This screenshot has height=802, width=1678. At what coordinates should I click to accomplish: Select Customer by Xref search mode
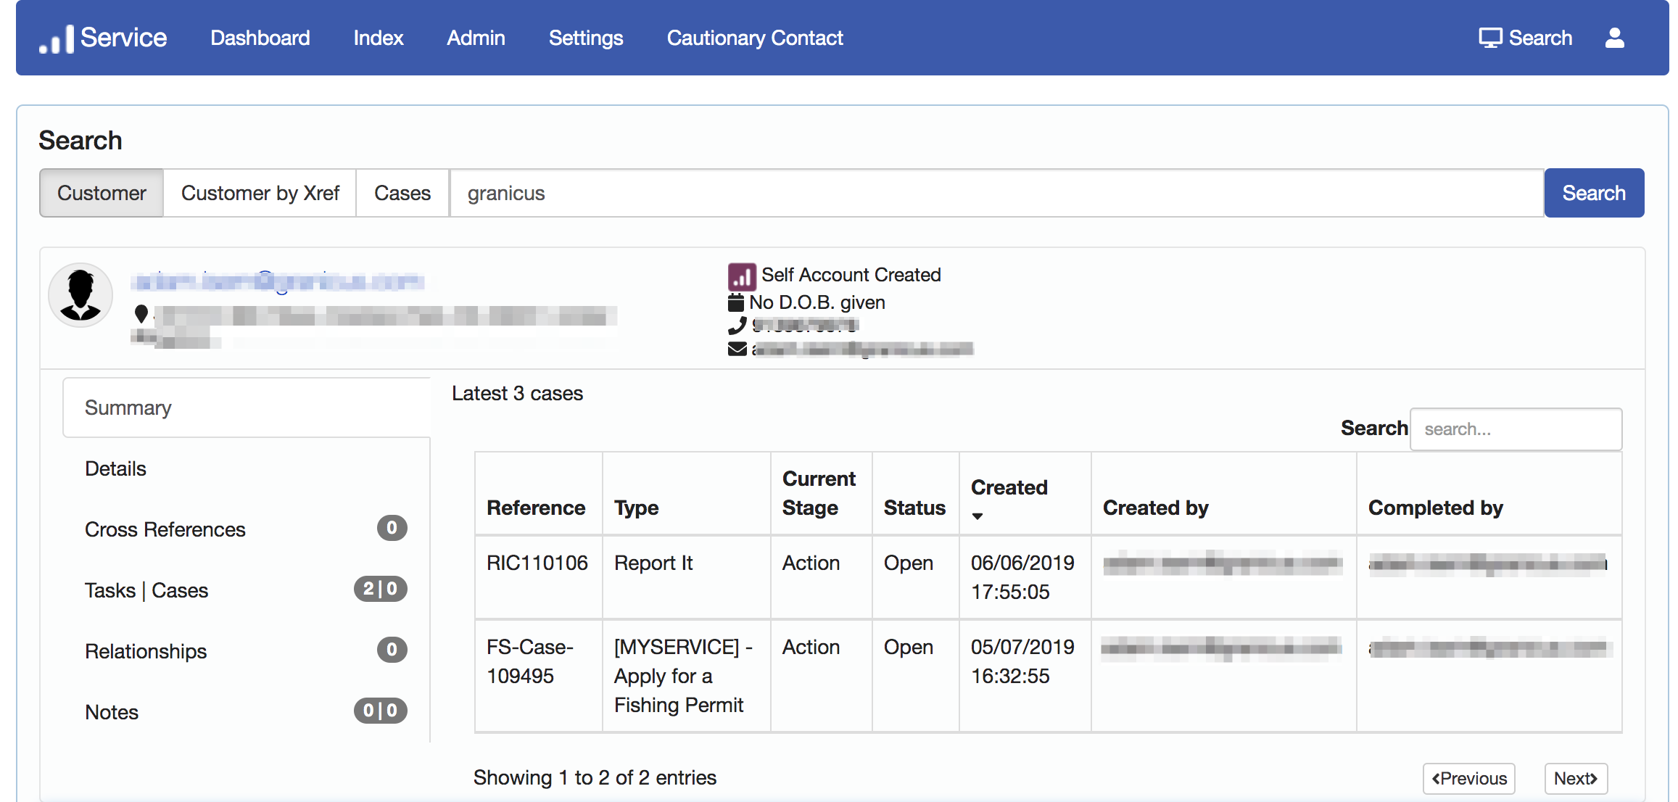point(260,193)
